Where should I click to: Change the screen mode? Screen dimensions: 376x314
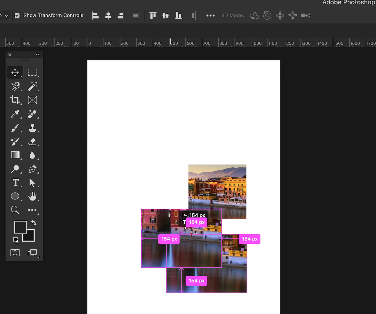click(x=32, y=253)
